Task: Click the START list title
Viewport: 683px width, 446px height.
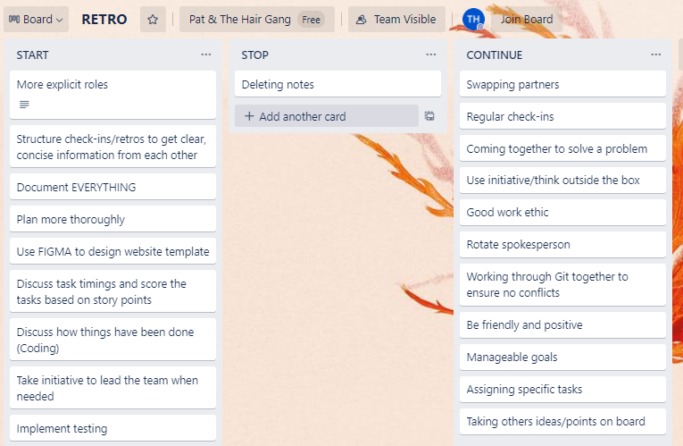Action: tap(33, 55)
